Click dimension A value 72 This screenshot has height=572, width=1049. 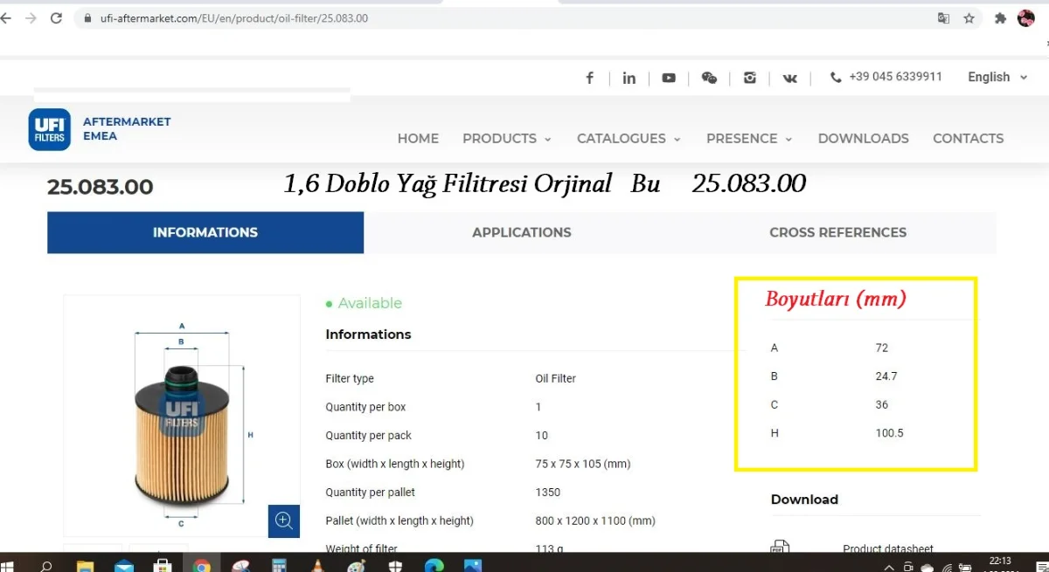click(881, 348)
